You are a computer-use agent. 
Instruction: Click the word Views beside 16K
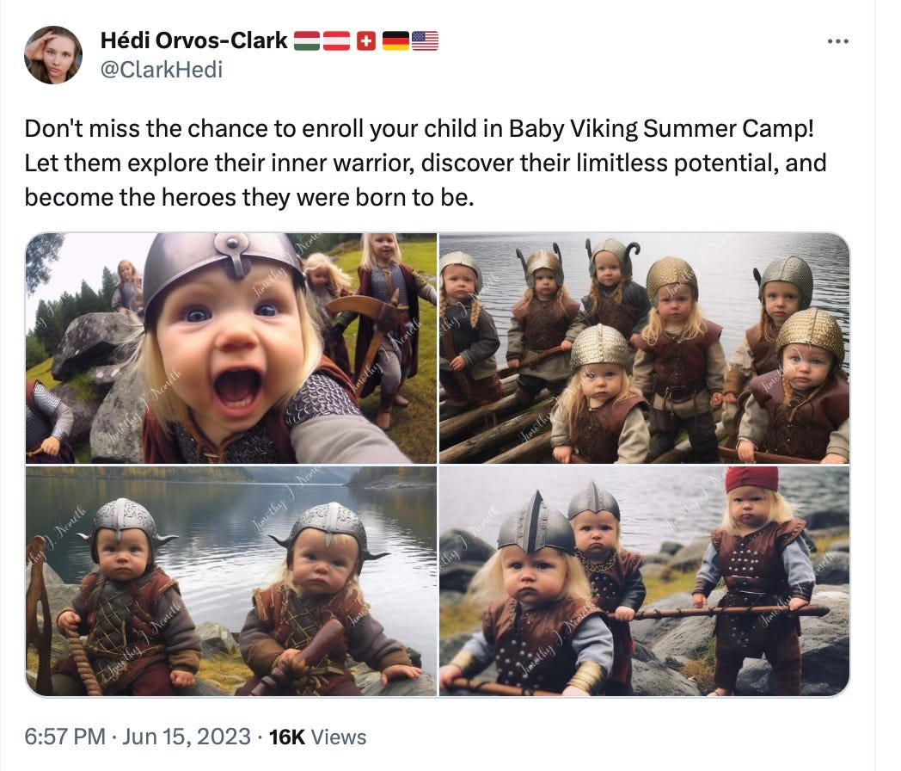(339, 737)
